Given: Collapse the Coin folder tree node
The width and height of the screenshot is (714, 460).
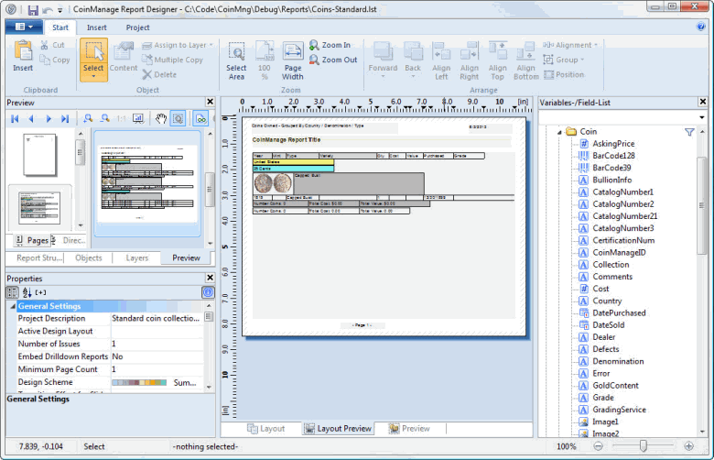Looking at the screenshot, I should point(559,132).
